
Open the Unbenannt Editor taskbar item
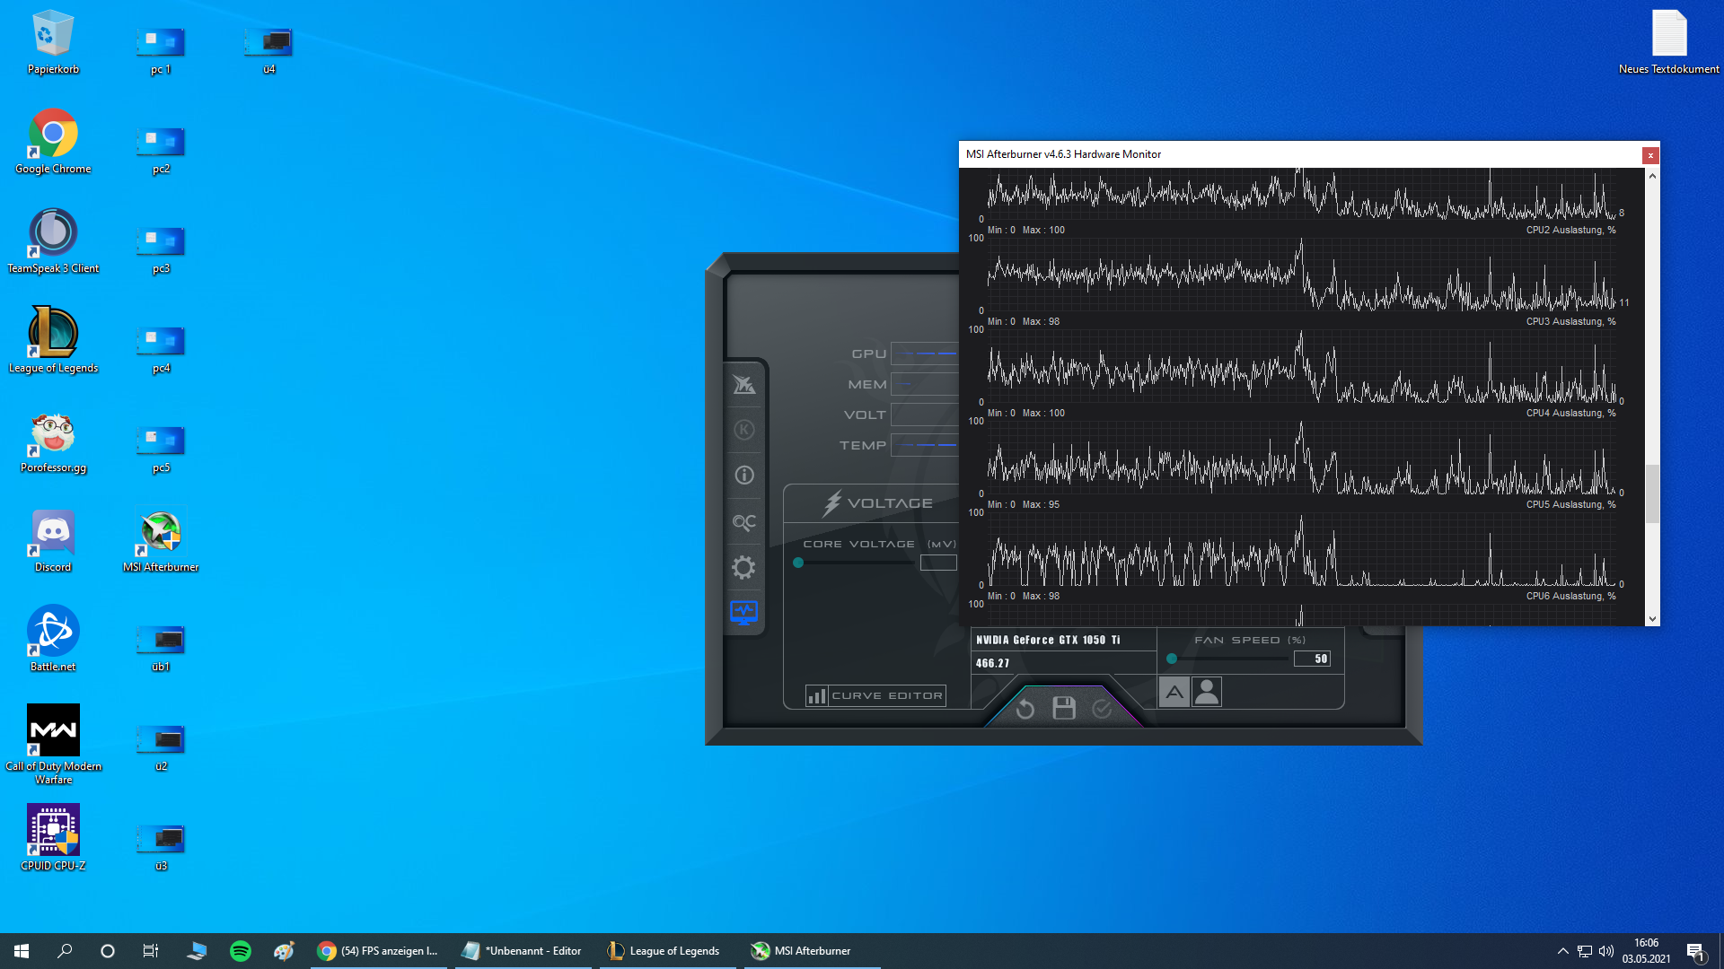tap(523, 951)
